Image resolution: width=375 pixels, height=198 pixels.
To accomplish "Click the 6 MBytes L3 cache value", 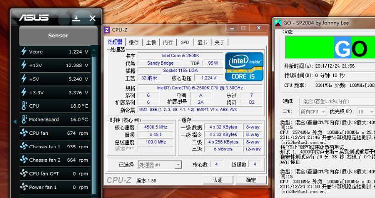I will coord(223,149).
